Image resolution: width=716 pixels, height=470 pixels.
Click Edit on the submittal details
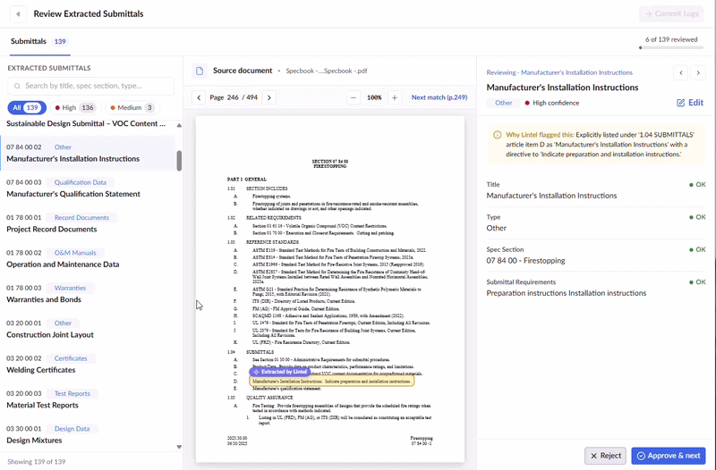tap(689, 103)
